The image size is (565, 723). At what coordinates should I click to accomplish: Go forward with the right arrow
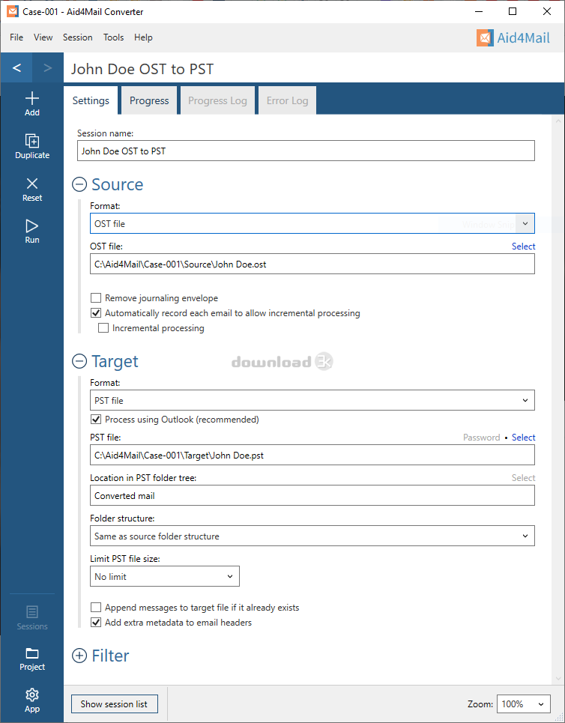click(47, 67)
